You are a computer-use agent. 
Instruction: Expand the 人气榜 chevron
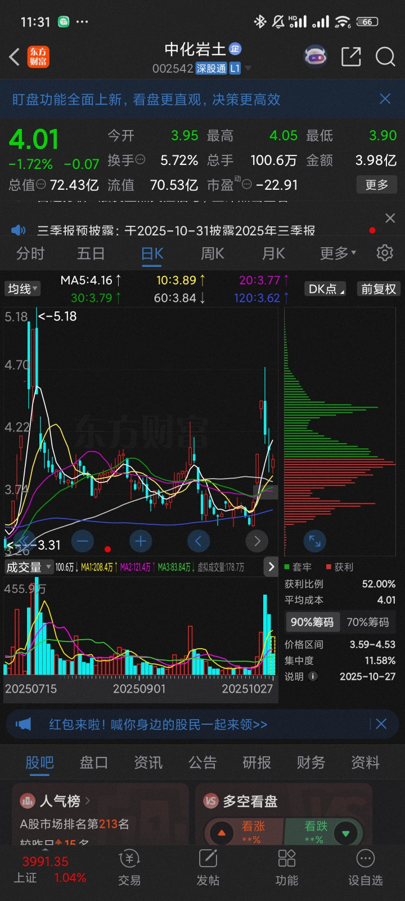click(x=88, y=800)
